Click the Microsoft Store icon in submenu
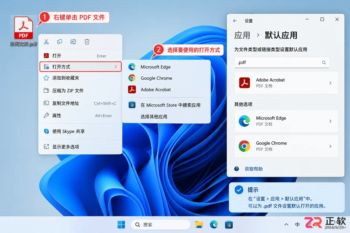 [132, 105]
